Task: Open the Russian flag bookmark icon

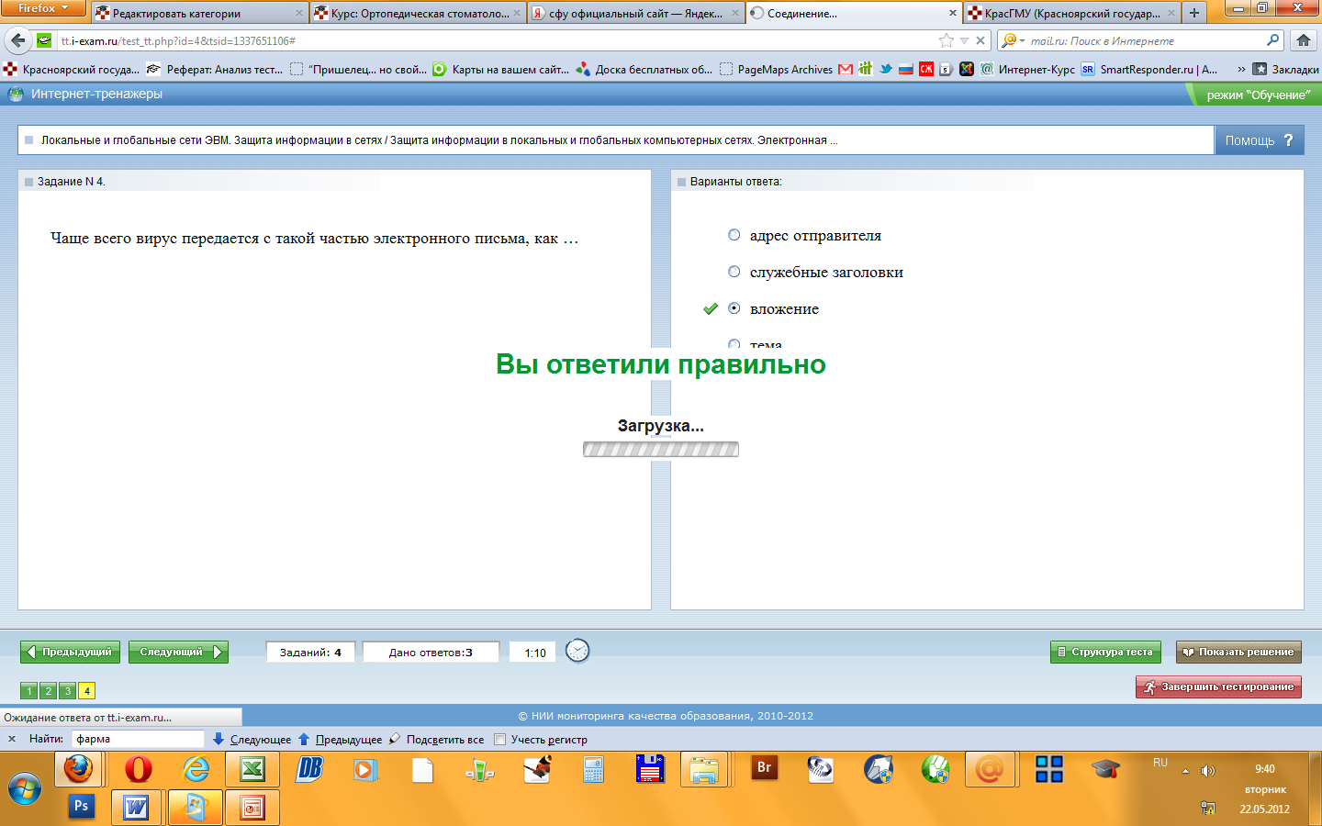Action: click(906, 69)
